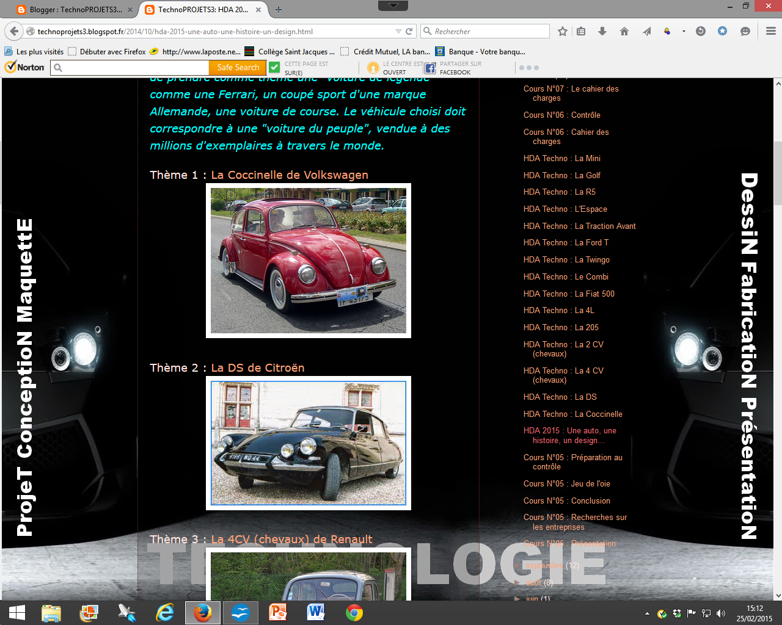Open the La Coccinelle de Volkswagen link
This screenshot has height=625, width=782.
[290, 175]
